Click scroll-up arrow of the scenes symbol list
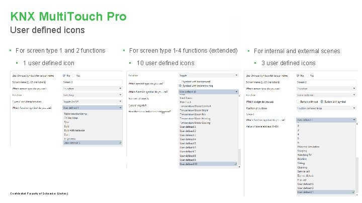The width and height of the screenshot is (362, 203). click(x=357, y=124)
